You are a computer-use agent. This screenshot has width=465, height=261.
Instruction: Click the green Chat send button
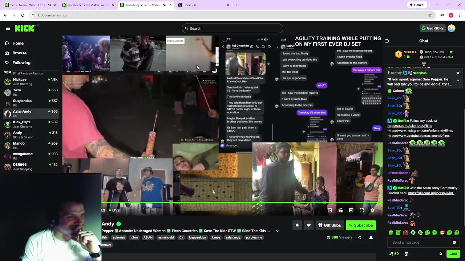(x=453, y=254)
